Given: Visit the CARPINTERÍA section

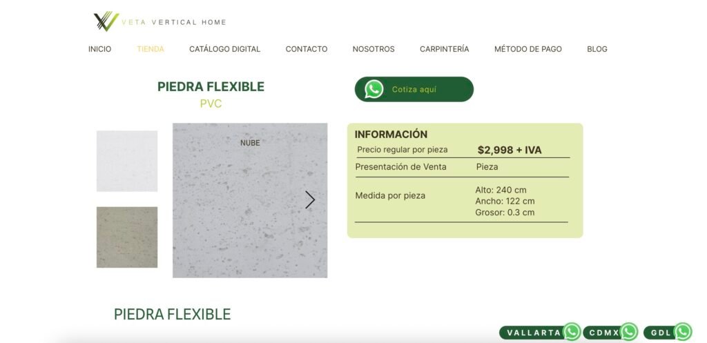Looking at the screenshot, I should [445, 49].
